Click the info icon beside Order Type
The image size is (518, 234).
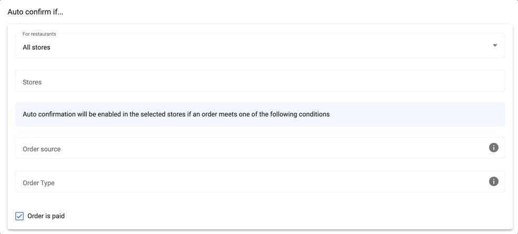494,182
